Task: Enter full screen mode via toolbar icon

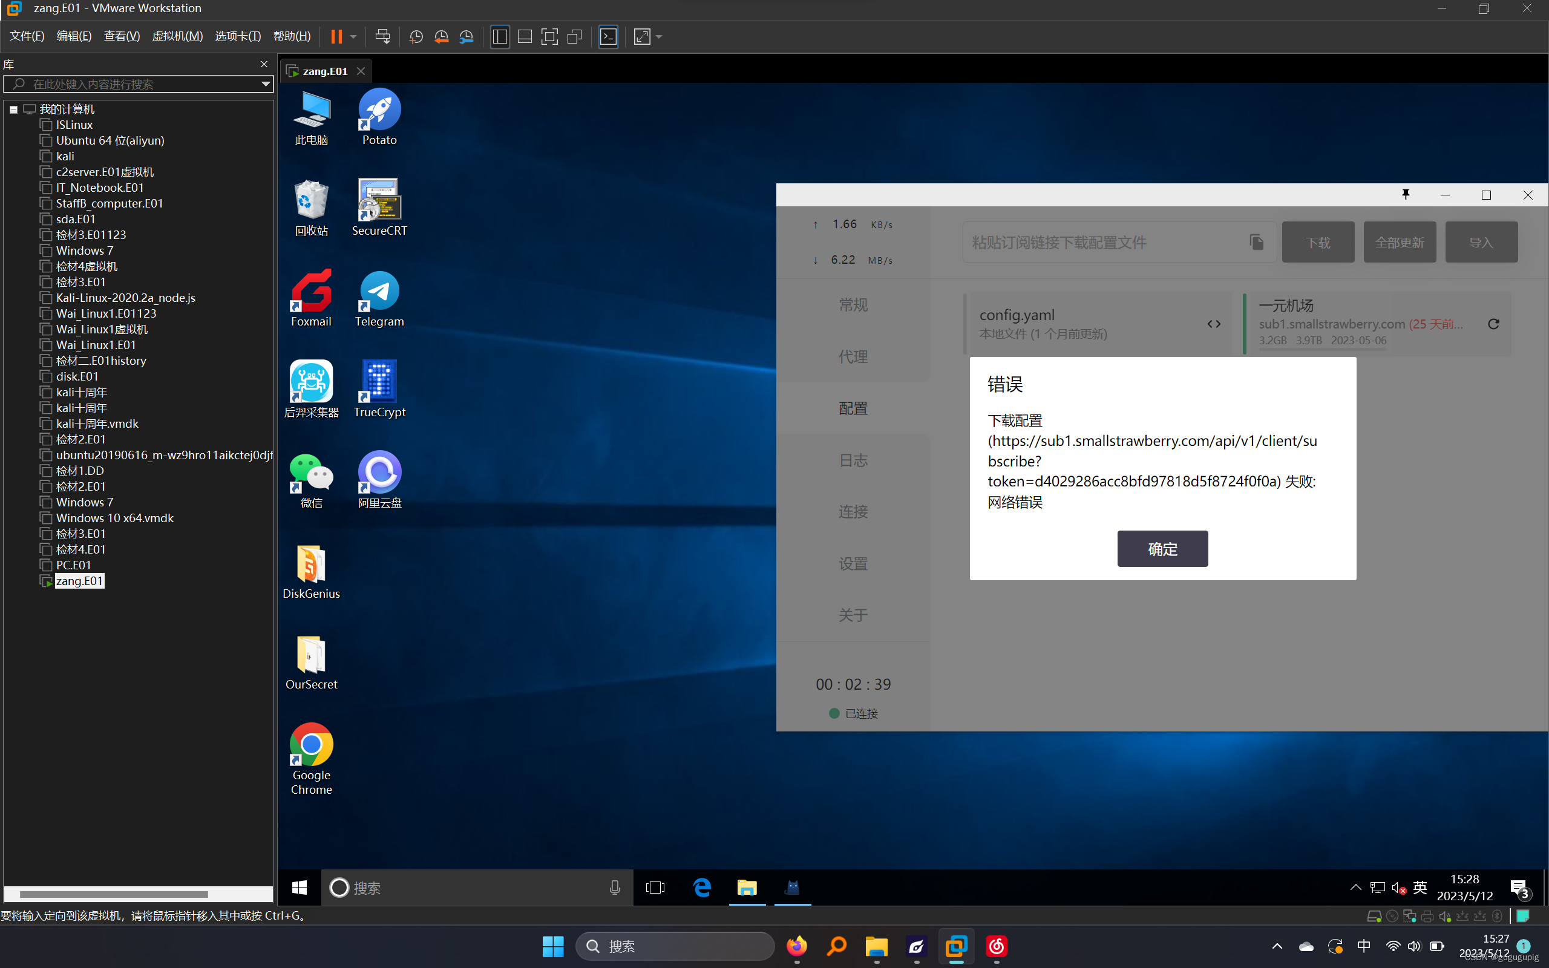Action: [x=549, y=36]
